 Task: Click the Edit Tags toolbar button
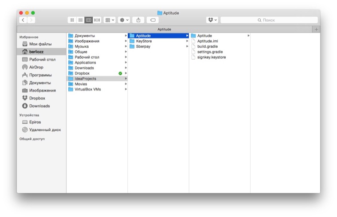pos(153,20)
